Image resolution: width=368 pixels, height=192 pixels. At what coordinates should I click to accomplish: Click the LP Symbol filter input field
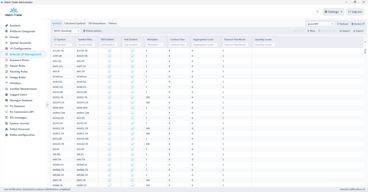coord(63,45)
